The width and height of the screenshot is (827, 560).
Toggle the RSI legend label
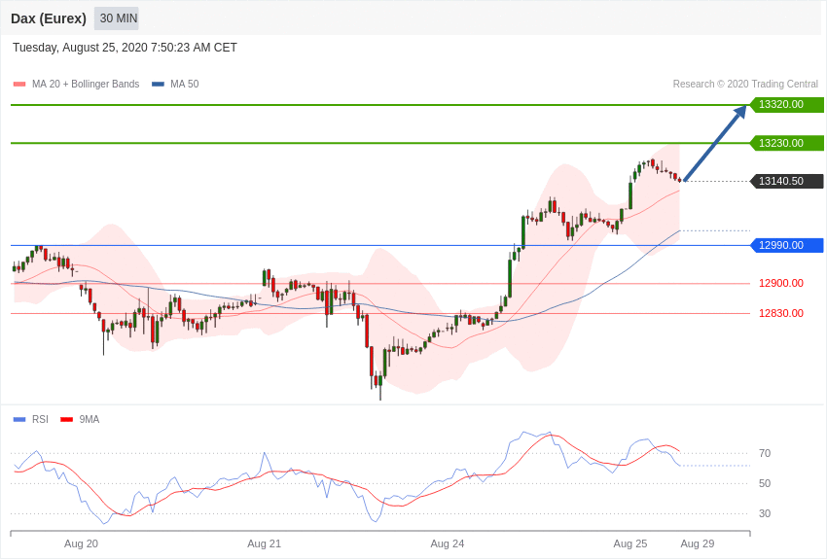coord(40,420)
